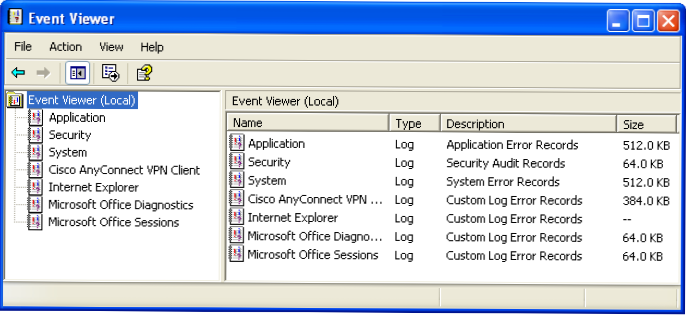
Task: Open the View menu
Action: point(111,47)
